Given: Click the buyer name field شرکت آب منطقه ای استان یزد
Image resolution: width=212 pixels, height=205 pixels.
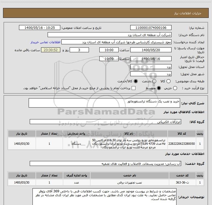Looking at the screenshot, I should click(110, 35).
